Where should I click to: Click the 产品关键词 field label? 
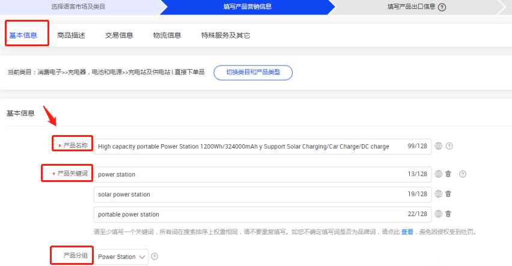[x=73, y=174]
